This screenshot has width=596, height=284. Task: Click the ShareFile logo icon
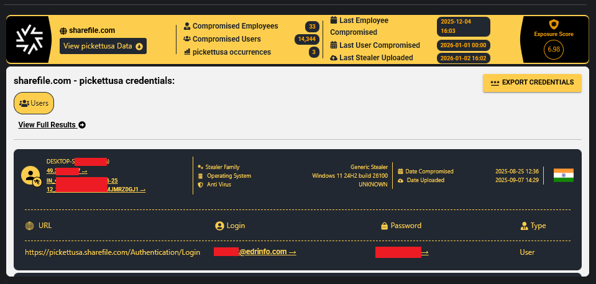point(30,40)
